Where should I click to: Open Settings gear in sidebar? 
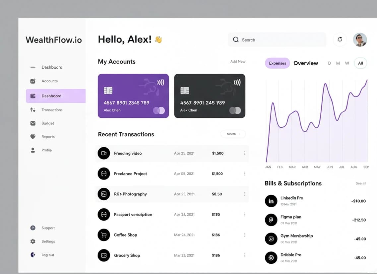point(33,241)
